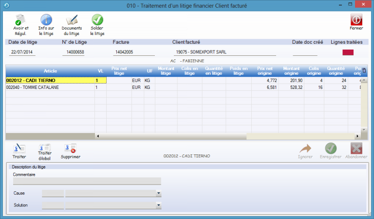Select the 002012 - CADI TIERNO row
Viewport: 374px width, 219px height.
[49, 80]
